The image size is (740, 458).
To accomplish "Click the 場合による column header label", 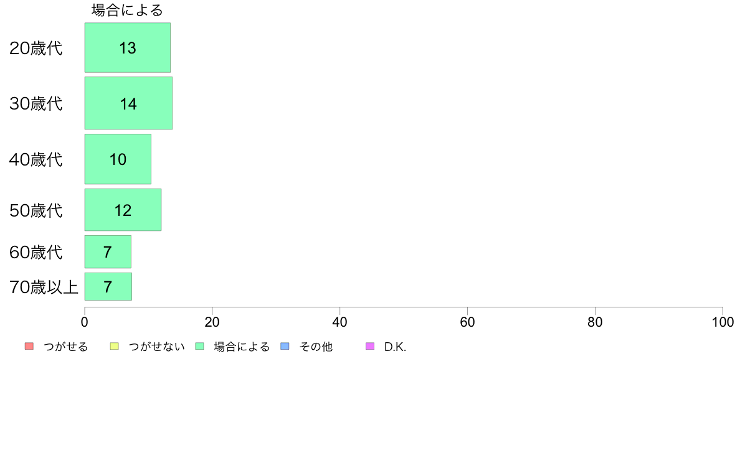I will click(x=128, y=11).
